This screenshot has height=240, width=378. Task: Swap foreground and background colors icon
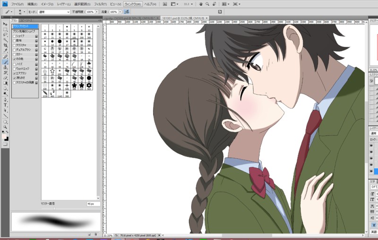(x=7, y=132)
